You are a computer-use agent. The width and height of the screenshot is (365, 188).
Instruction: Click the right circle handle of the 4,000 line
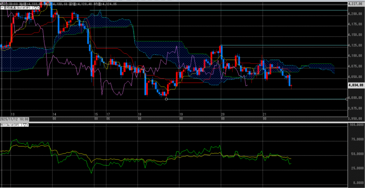pyautogui.click(x=347, y=99)
